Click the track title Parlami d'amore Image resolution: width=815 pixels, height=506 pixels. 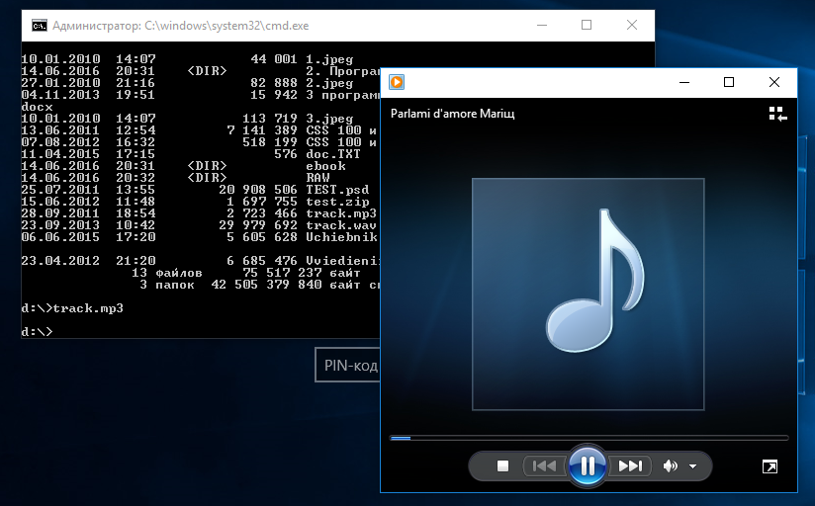(x=452, y=114)
